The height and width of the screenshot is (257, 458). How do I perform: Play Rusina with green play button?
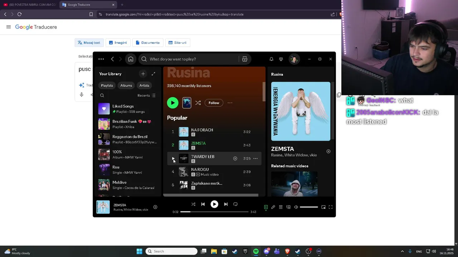173,103
